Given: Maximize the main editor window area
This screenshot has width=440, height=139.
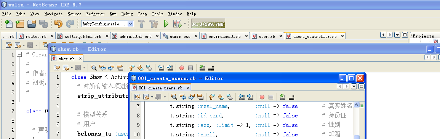Looking at the screenshot, I should [405, 35].
